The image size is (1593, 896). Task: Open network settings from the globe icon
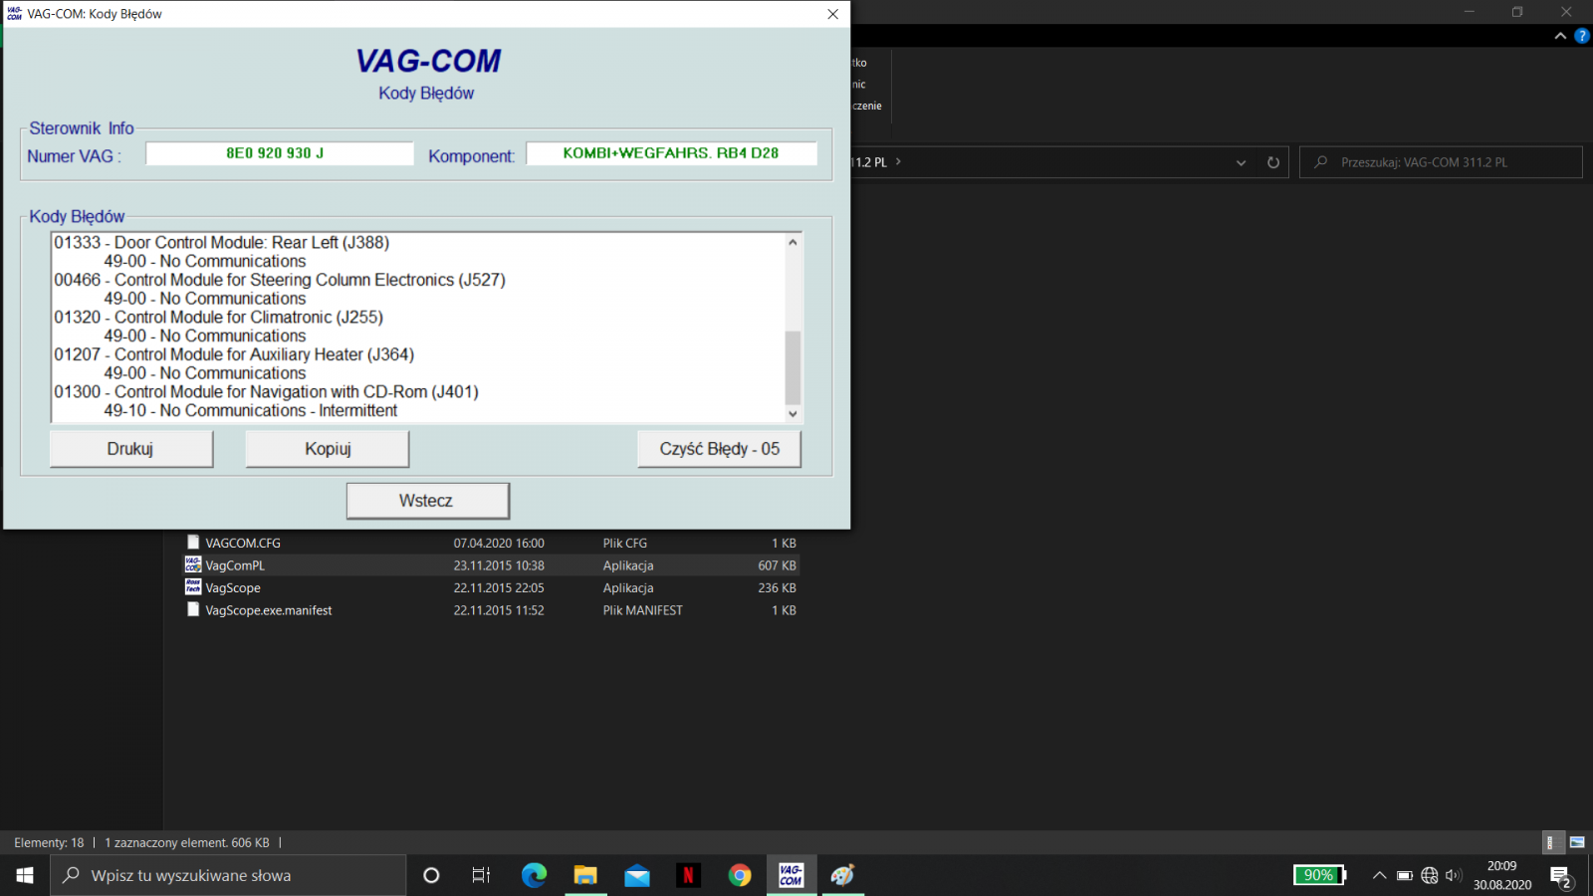click(x=1430, y=875)
